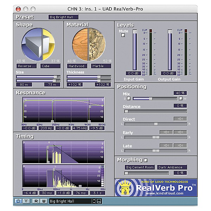Click the -9.5 dB resonance gain field
This screenshot has width=211, height=211.
click(x=97, y=128)
